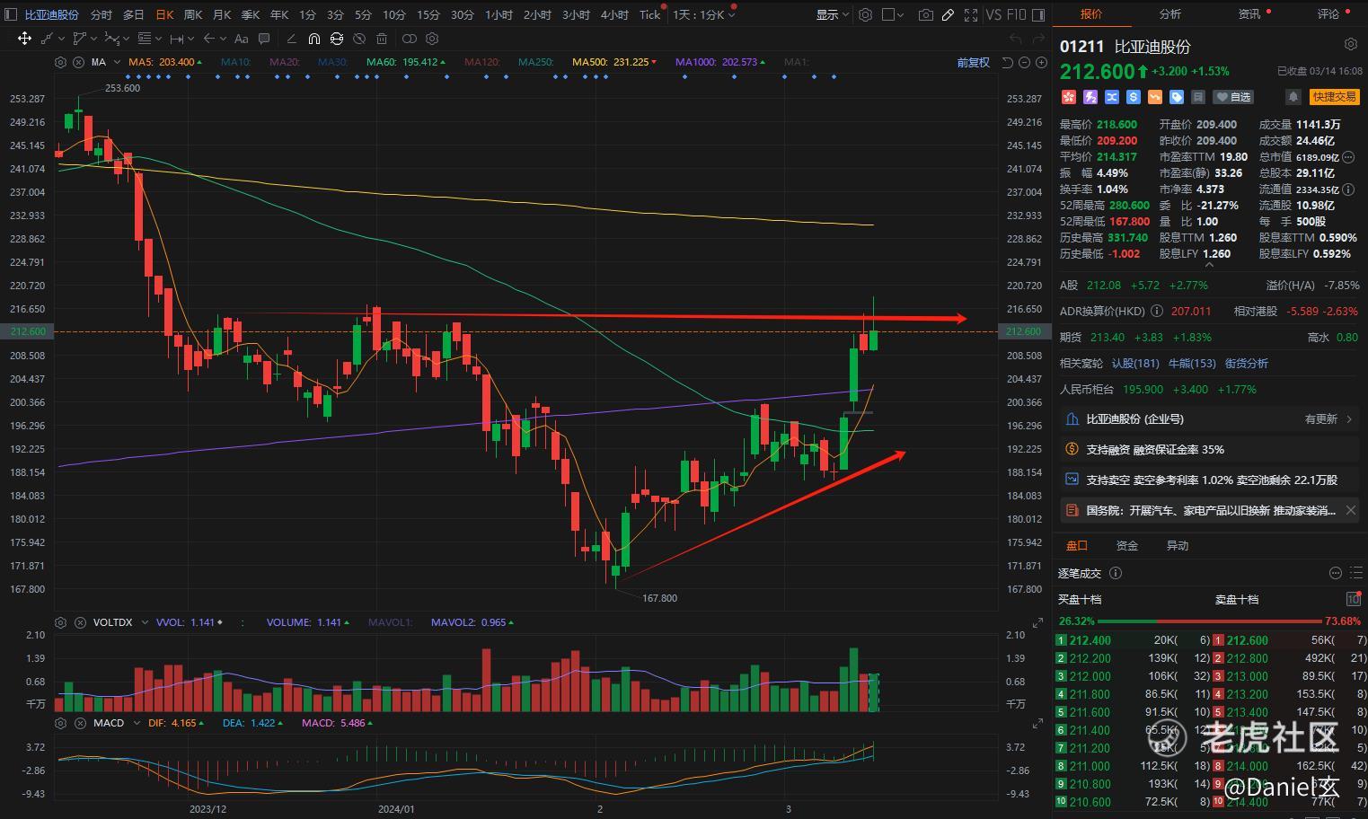Open the 资金 capital flow tab
This screenshot has height=819, width=1368.
tap(1126, 546)
